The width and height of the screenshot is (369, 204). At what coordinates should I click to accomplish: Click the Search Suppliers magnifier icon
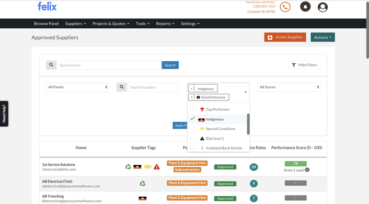pos(122,87)
